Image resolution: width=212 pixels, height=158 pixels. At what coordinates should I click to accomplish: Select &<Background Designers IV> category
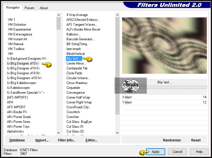(27, 59)
